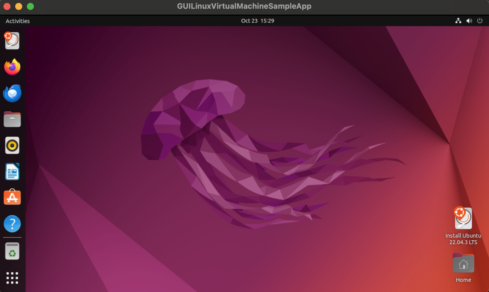Click GUILinuxVirtualMachineSampleApp window title bar

point(244,6)
